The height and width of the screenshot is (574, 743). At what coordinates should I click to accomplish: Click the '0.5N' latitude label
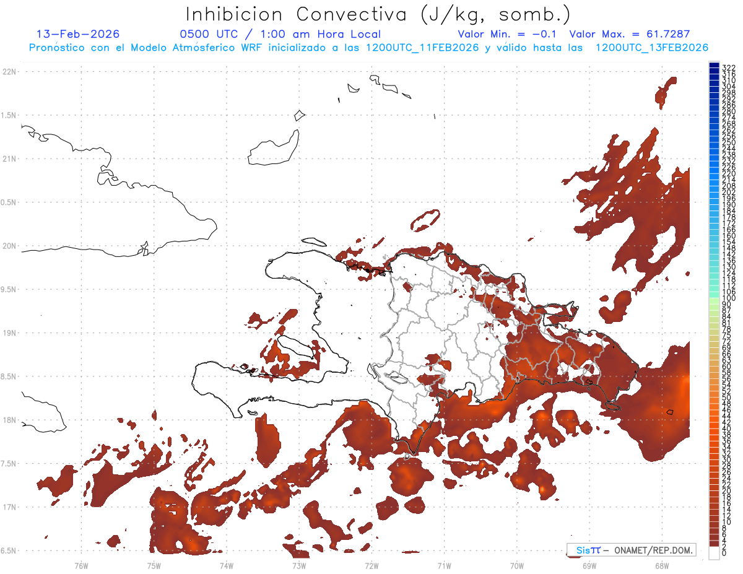click(9, 202)
